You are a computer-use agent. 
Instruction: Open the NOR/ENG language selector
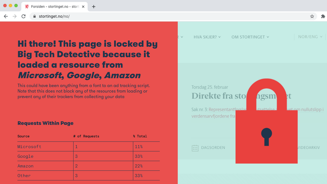point(310,37)
